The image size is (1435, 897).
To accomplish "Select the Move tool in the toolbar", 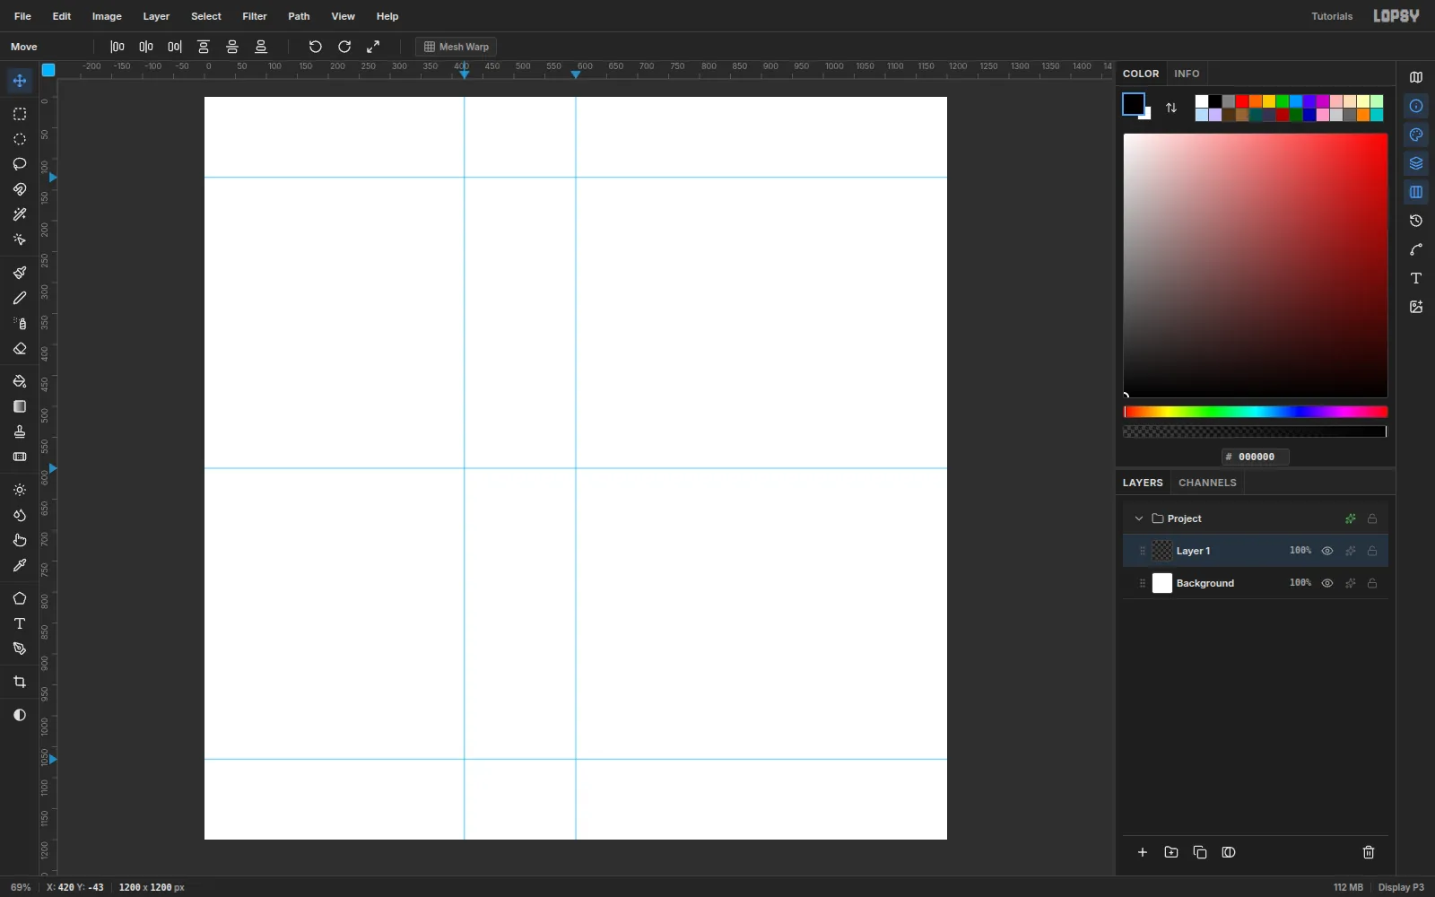I will pos(19,81).
